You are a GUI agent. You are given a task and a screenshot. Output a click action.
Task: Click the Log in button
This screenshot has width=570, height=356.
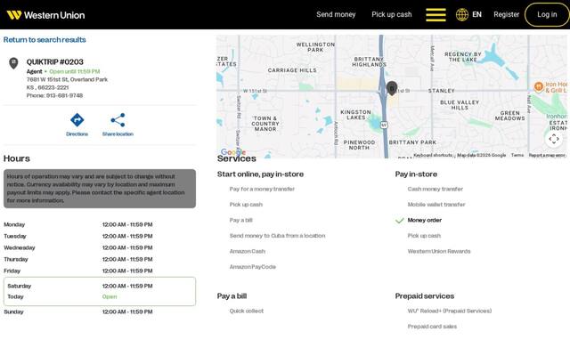click(547, 14)
